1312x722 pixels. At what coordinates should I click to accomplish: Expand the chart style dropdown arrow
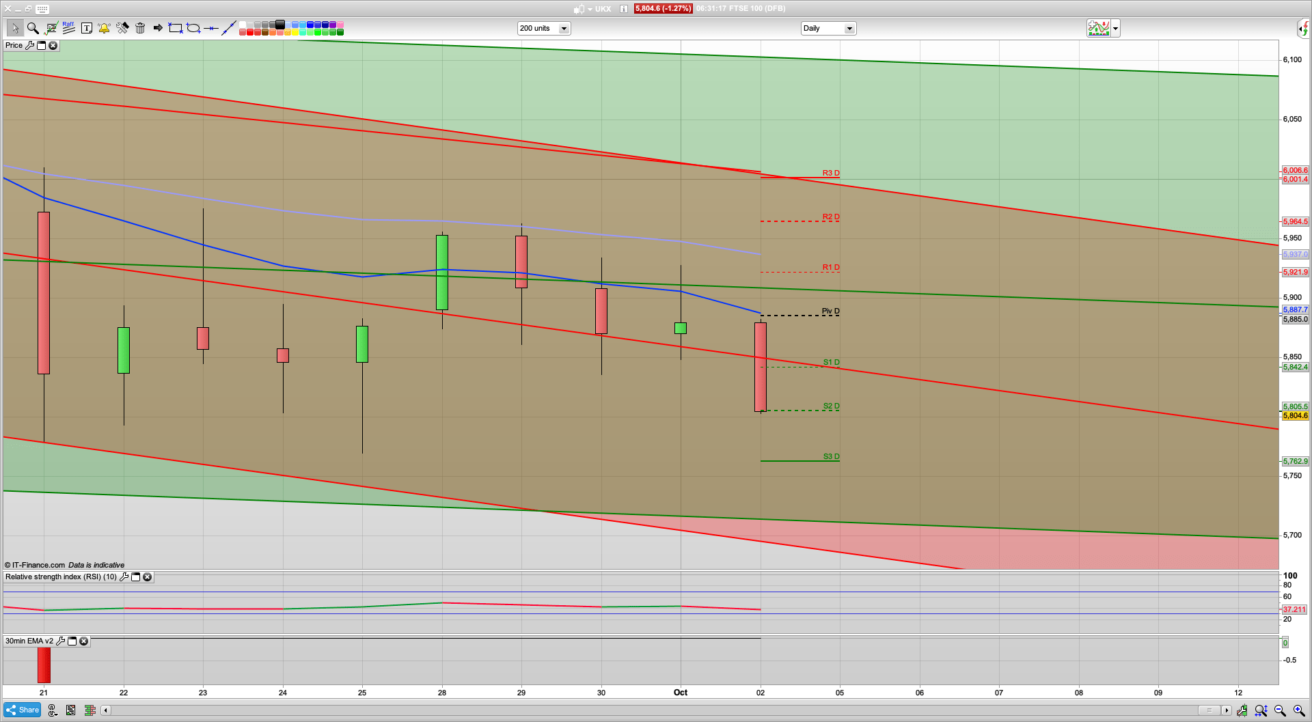pos(1116,28)
